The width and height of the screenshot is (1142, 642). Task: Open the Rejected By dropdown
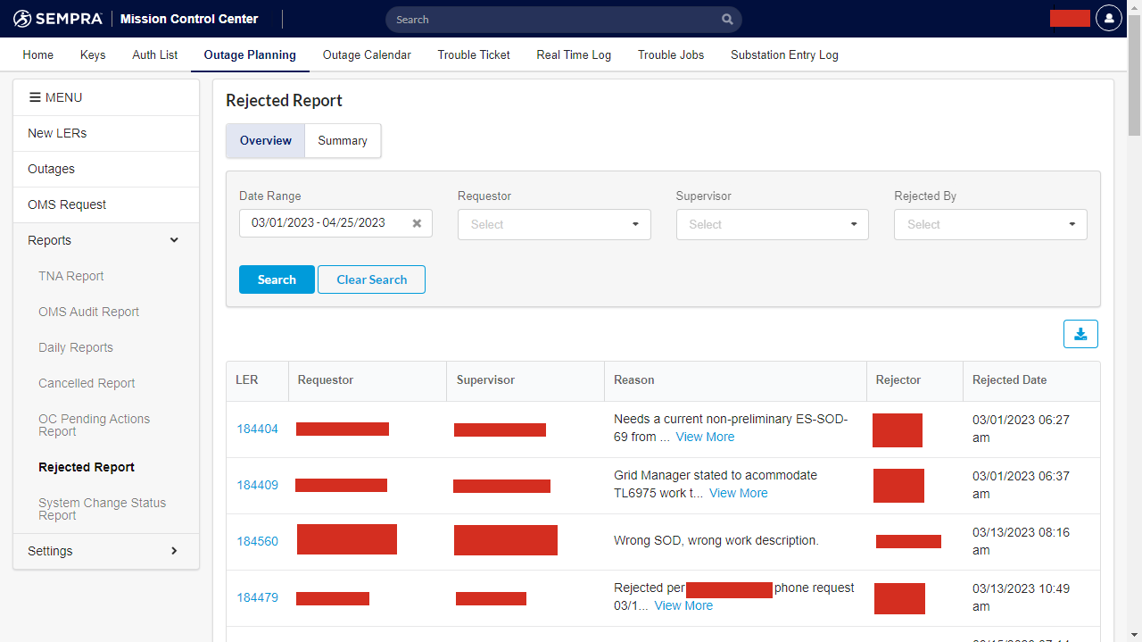point(990,225)
